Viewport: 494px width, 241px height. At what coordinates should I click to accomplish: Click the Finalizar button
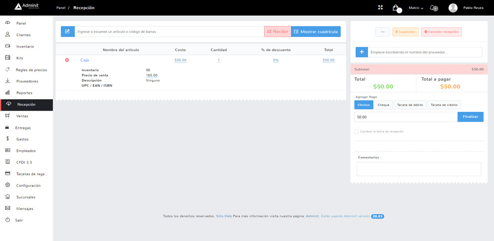[470, 117]
